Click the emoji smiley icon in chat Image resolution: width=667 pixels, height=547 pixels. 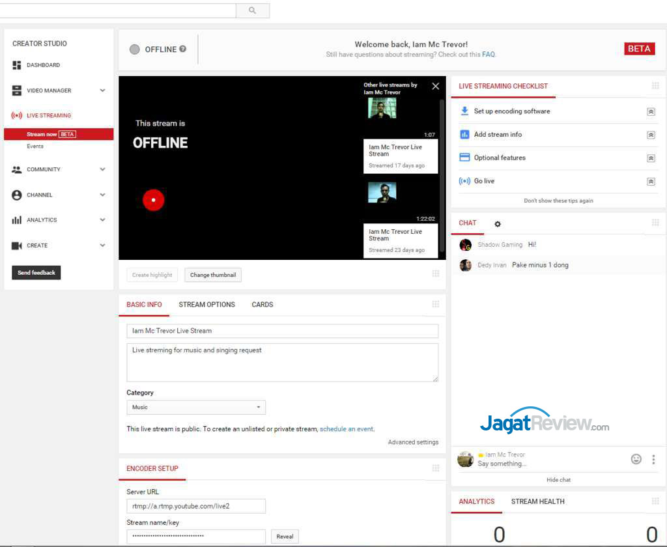636,459
